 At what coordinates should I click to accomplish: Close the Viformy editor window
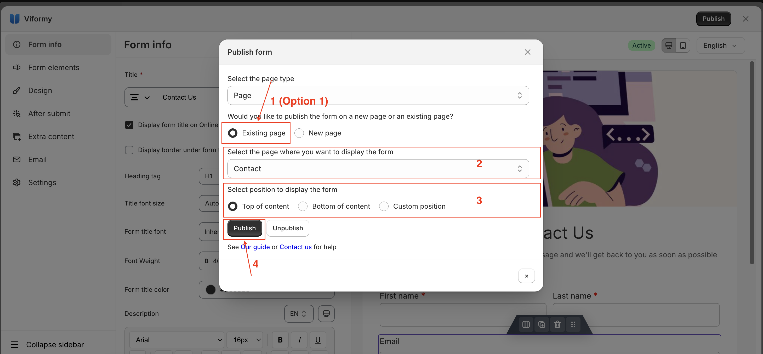(x=745, y=19)
